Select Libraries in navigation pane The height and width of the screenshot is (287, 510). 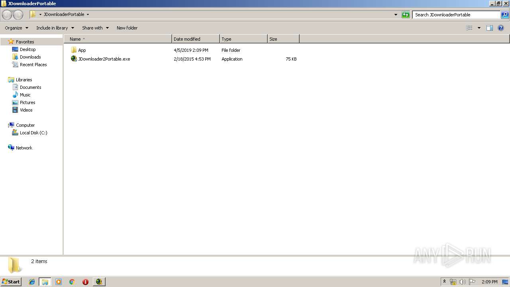[x=24, y=80]
